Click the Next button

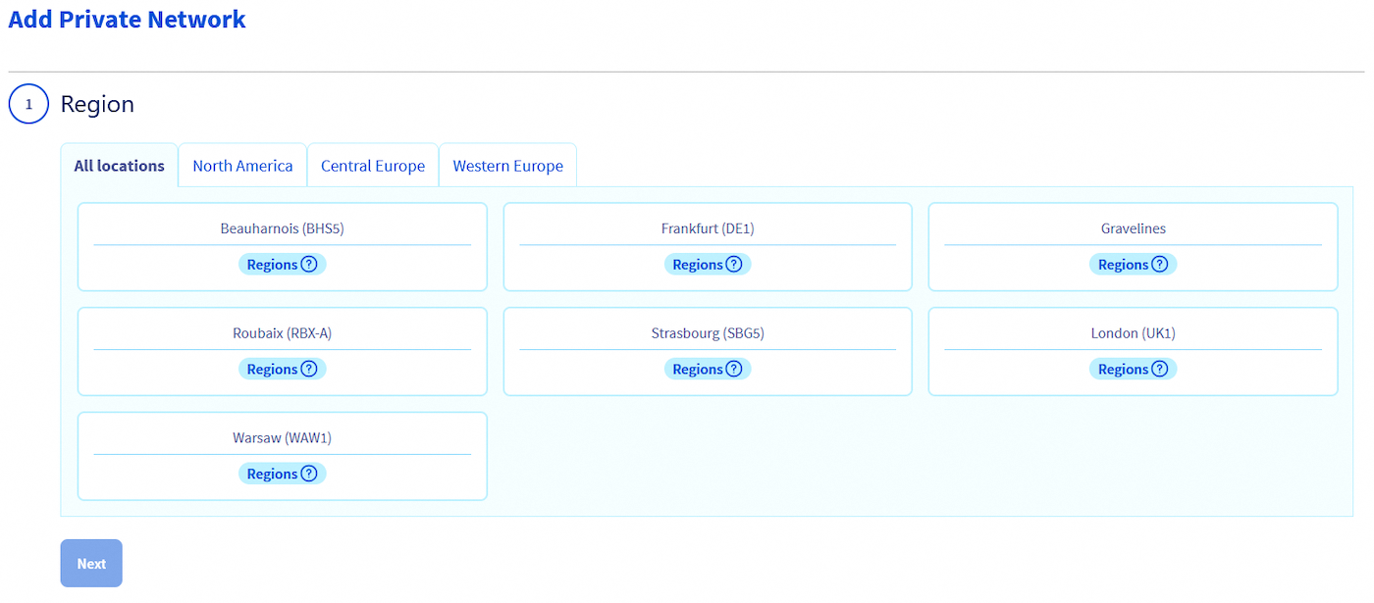pyautogui.click(x=90, y=563)
